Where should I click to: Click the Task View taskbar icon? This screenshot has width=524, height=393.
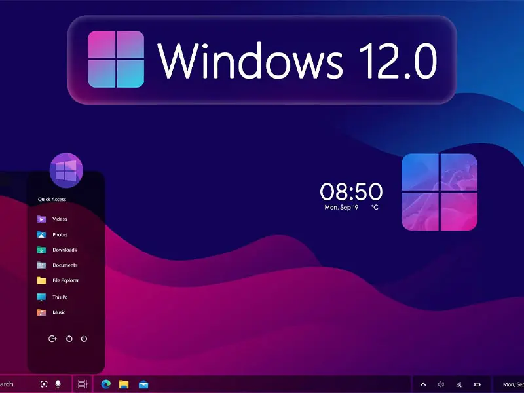[x=83, y=384]
